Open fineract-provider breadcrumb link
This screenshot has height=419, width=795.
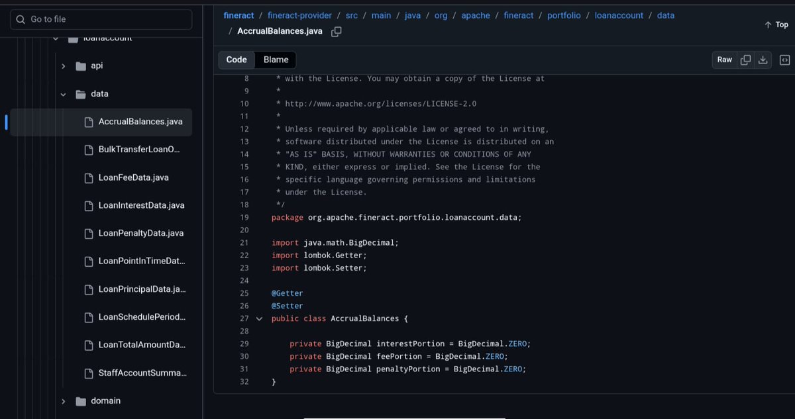point(299,15)
